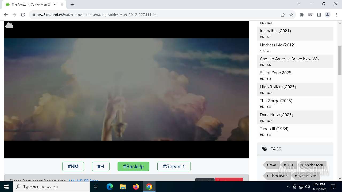Screen dimensions: 342x192
Task: Launch Firefox from the taskbar
Action: [x=136, y=187]
